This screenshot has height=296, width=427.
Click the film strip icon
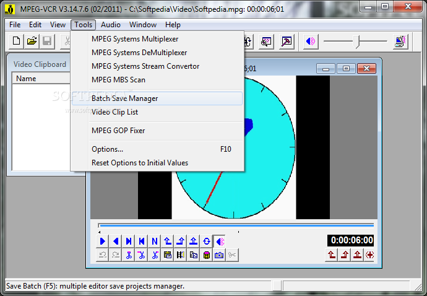(x=181, y=255)
